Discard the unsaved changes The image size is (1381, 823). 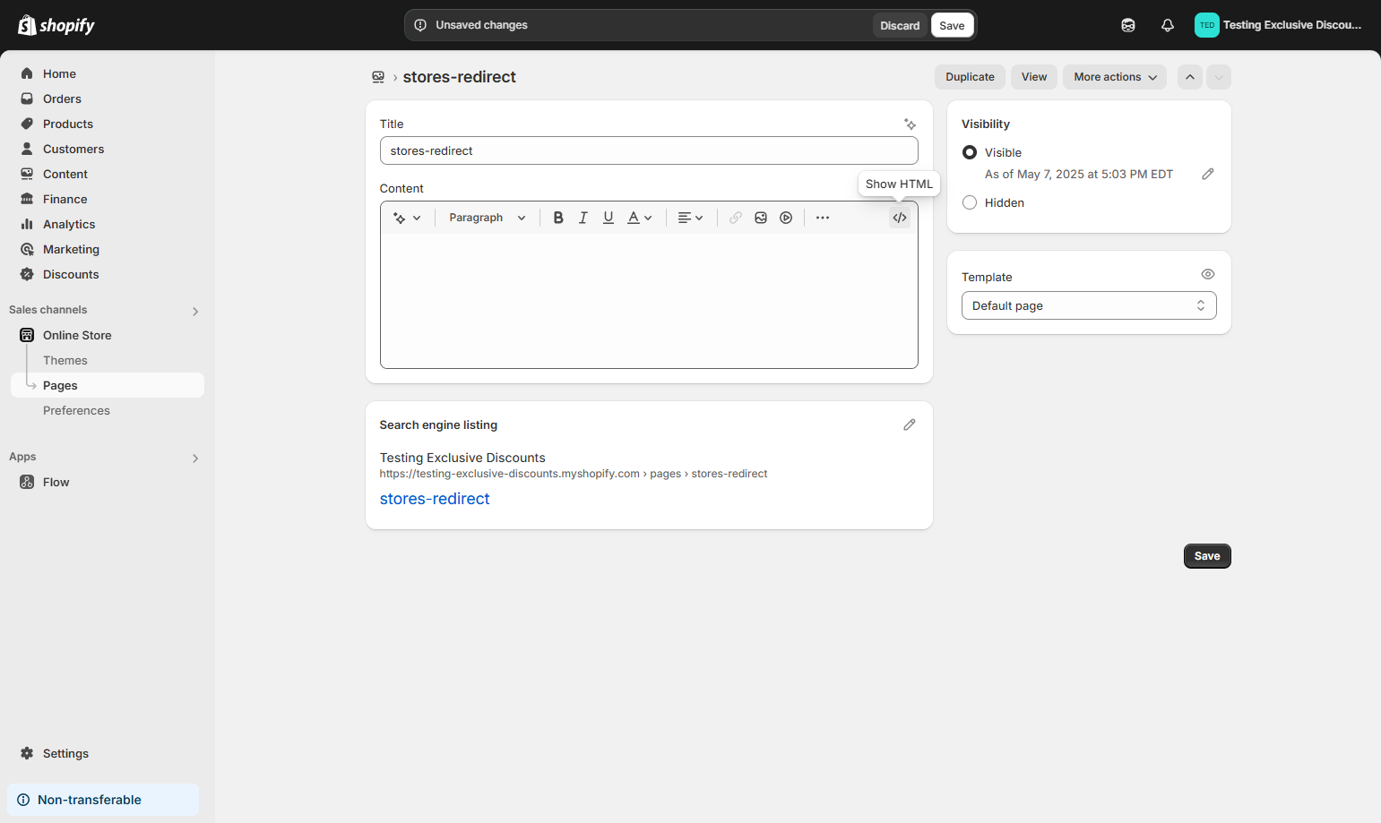point(900,25)
